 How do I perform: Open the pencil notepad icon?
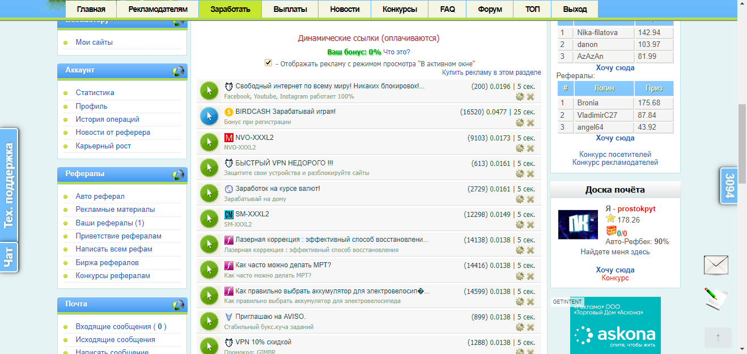point(716,298)
